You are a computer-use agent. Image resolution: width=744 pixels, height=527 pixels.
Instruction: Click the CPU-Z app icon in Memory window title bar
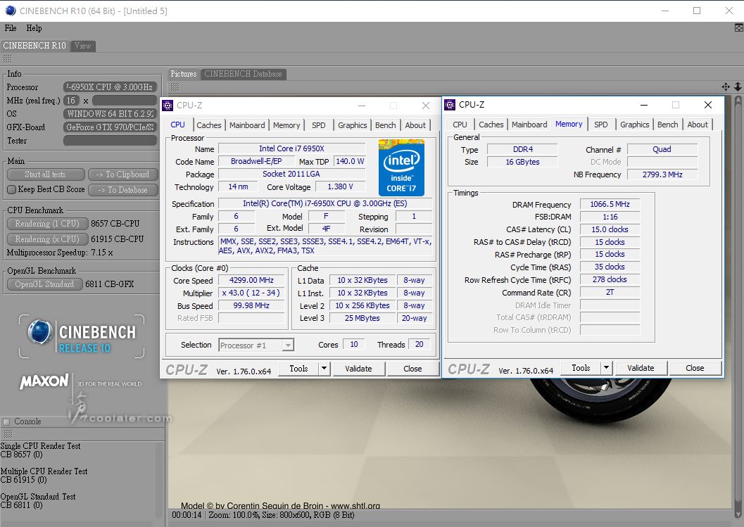tap(450, 105)
